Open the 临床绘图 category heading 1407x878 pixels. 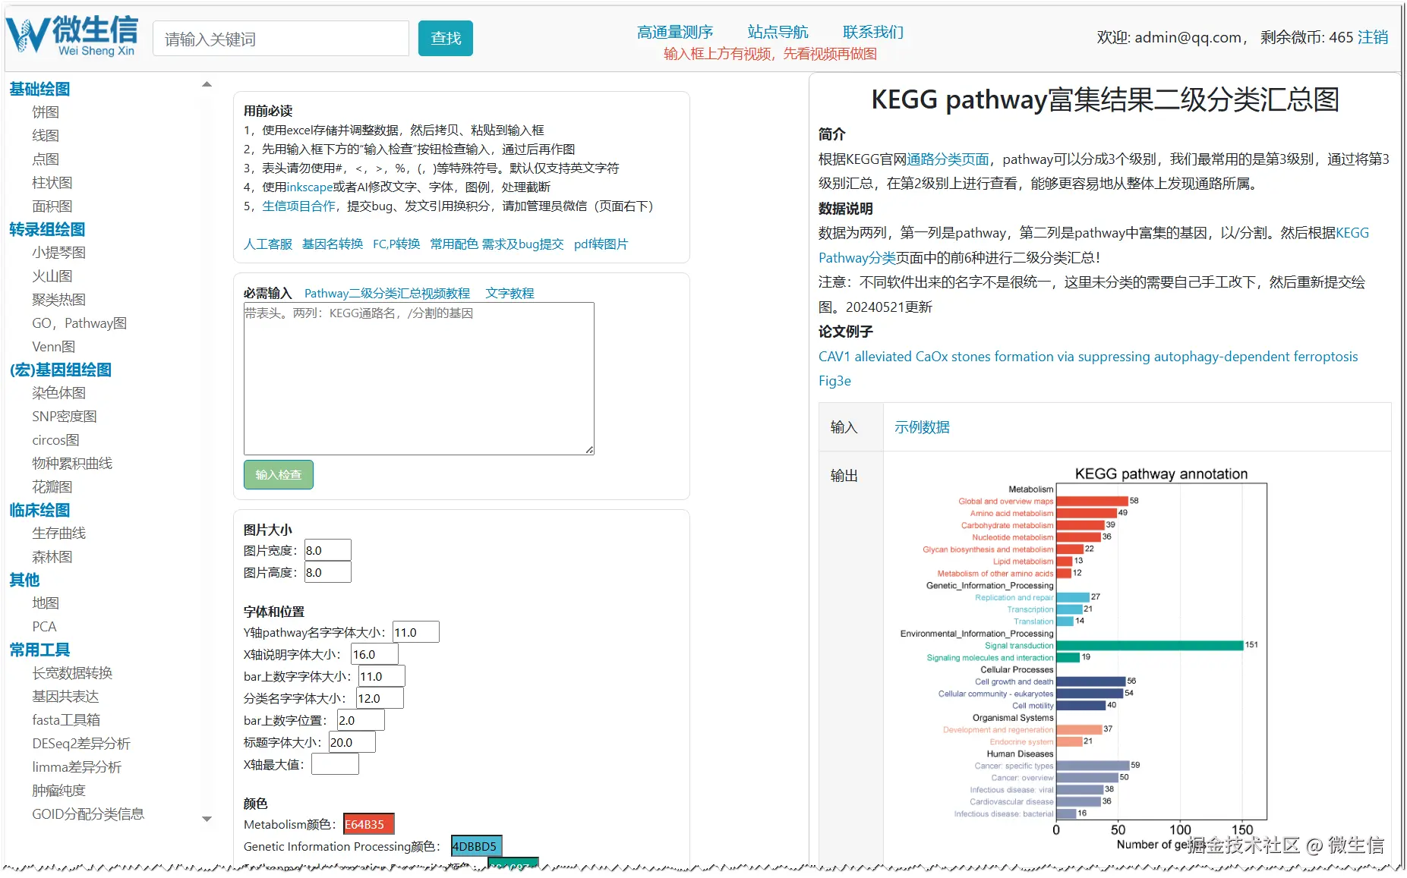pos(39,510)
